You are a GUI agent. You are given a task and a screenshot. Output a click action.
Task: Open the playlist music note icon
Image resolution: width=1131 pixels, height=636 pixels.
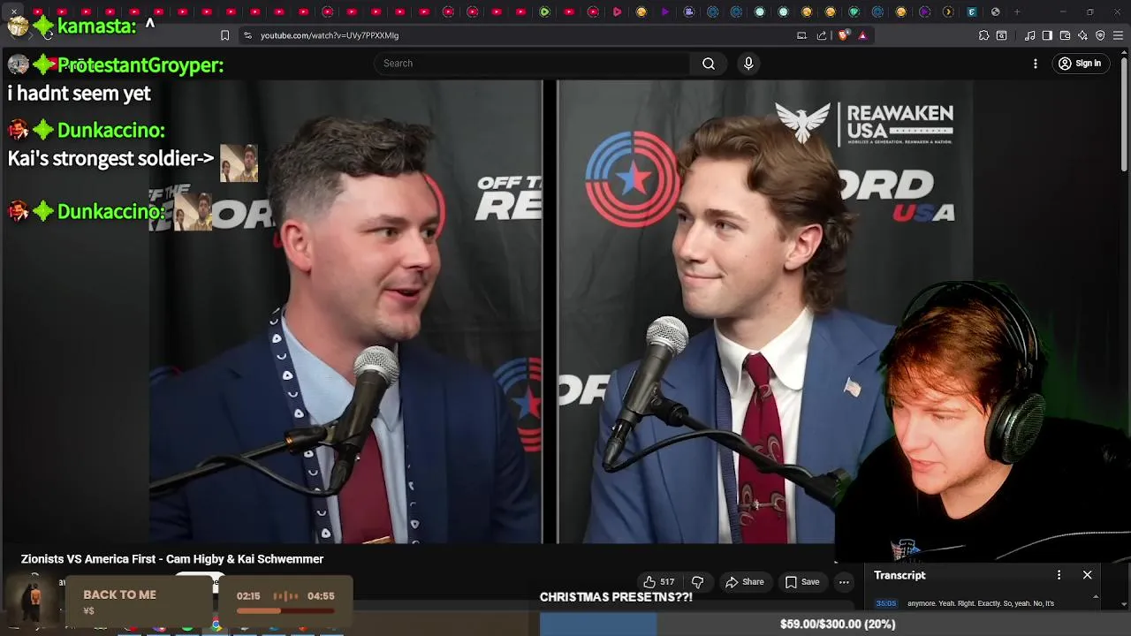1029,35
